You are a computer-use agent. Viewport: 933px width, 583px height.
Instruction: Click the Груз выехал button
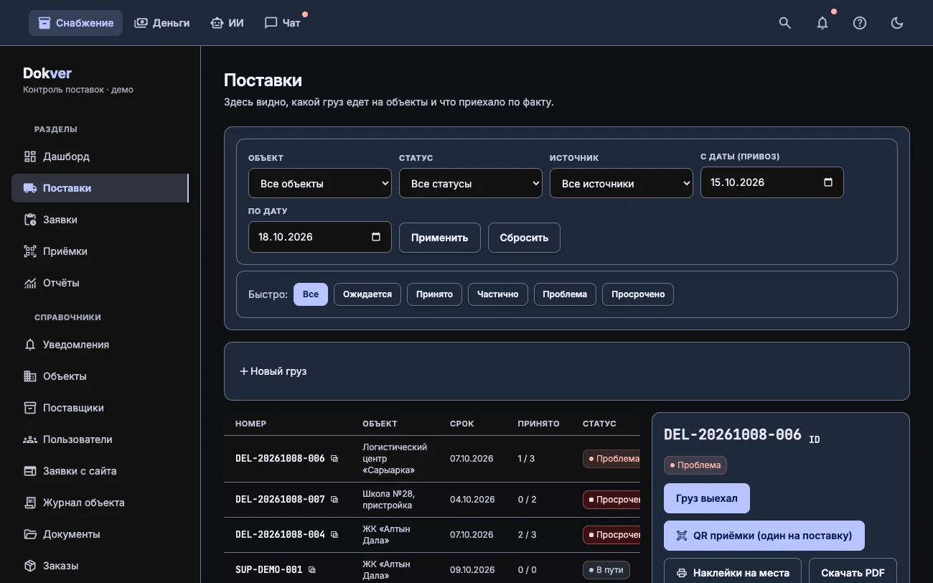click(707, 498)
